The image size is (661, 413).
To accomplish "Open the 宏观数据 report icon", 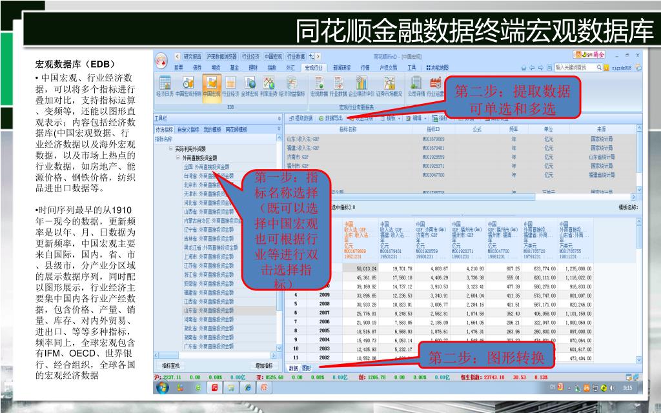I will point(319,86).
